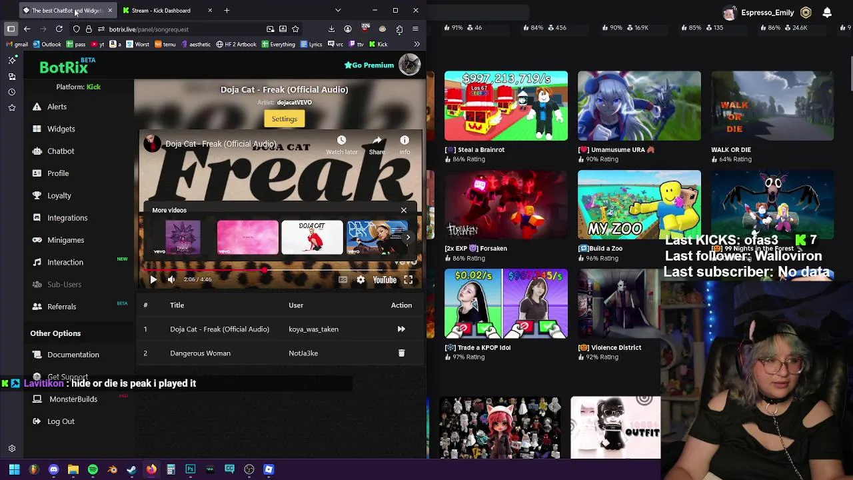Click the BotRix logo
This screenshot has height=480, width=853.
[x=67, y=67]
